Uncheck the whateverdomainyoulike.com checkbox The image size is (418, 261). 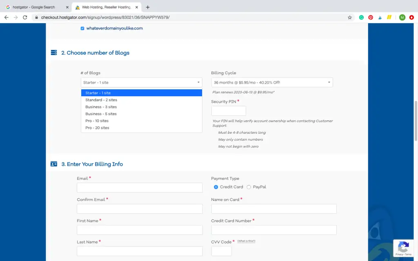click(x=82, y=28)
